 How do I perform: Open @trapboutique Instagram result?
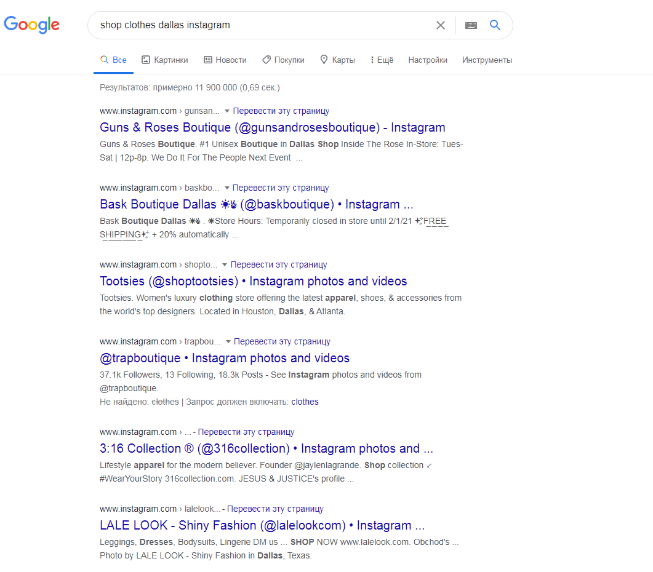225,359
